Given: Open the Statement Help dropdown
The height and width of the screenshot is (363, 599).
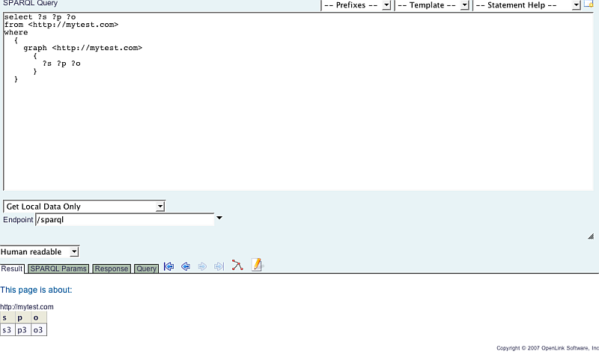Looking at the screenshot, I should (x=527, y=5).
